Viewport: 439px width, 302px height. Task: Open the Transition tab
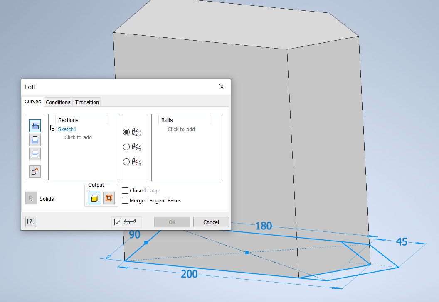(x=86, y=102)
